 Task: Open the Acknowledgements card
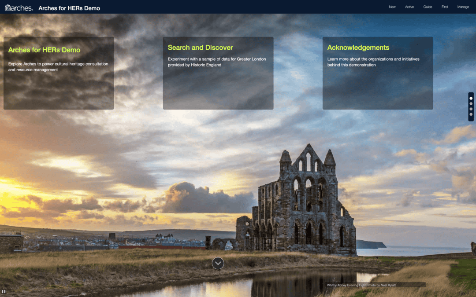tap(378, 73)
